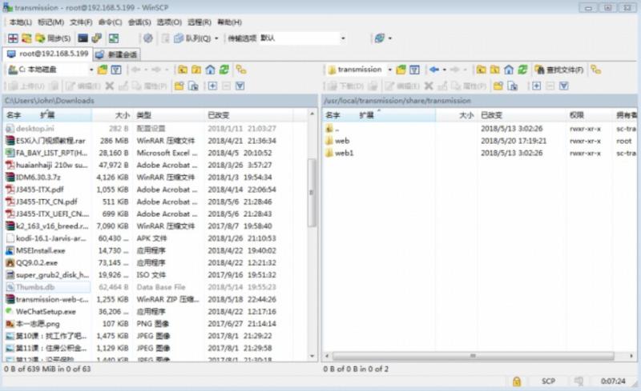Click open directory icon in remote panel
Viewport: 641px width, 391px height.
pyautogui.click(x=401, y=70)
